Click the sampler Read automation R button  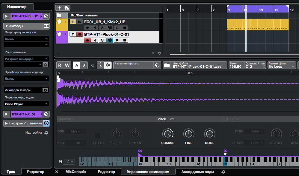point(60,65)
